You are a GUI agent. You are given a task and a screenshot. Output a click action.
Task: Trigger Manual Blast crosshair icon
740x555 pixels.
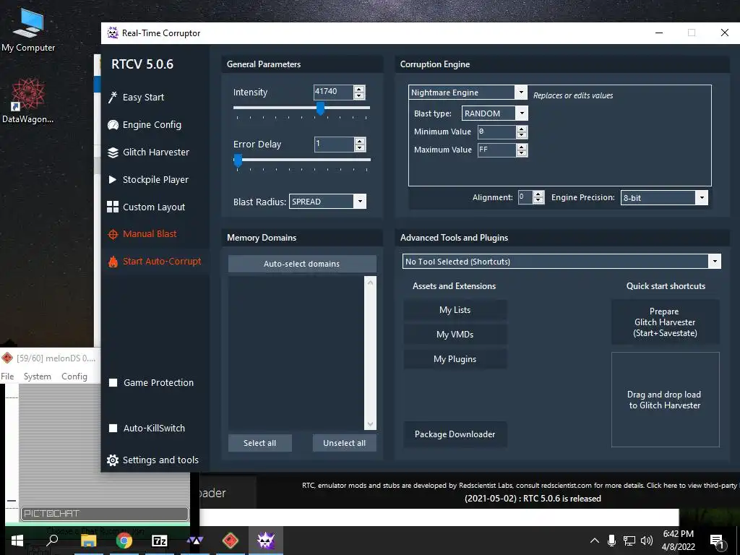[113, 234]
